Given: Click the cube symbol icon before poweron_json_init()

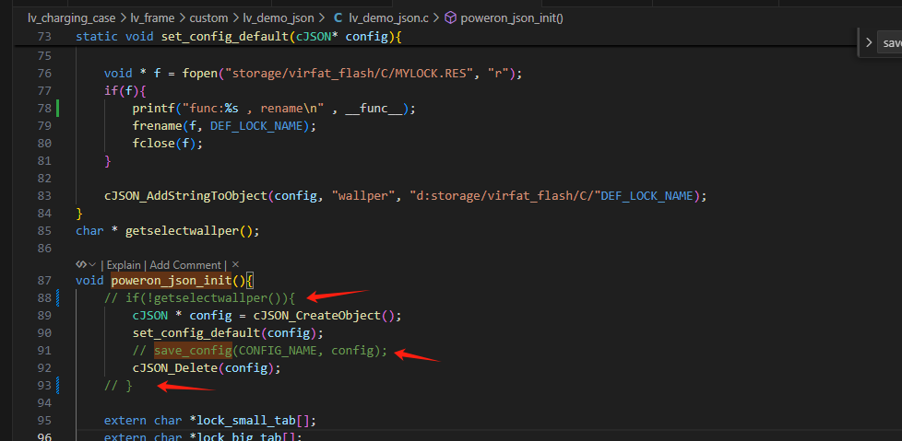Looking at the screenshot, I should [x=451, y=17].
